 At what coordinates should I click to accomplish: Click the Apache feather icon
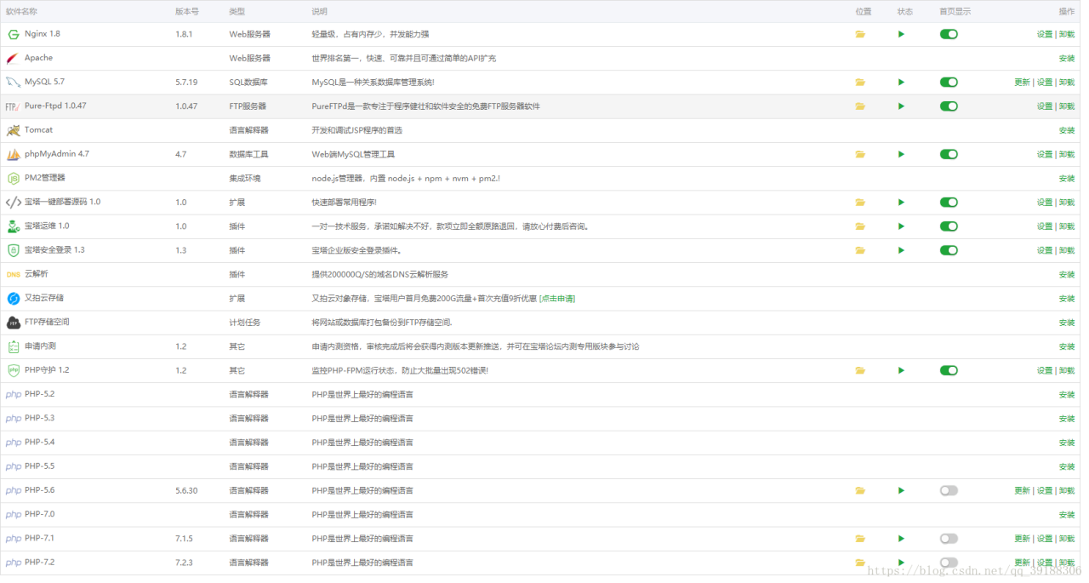pos(13,59)
